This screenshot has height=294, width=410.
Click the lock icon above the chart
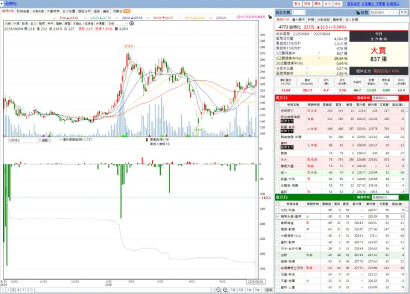pyautogui.click(x=270, y=17)
